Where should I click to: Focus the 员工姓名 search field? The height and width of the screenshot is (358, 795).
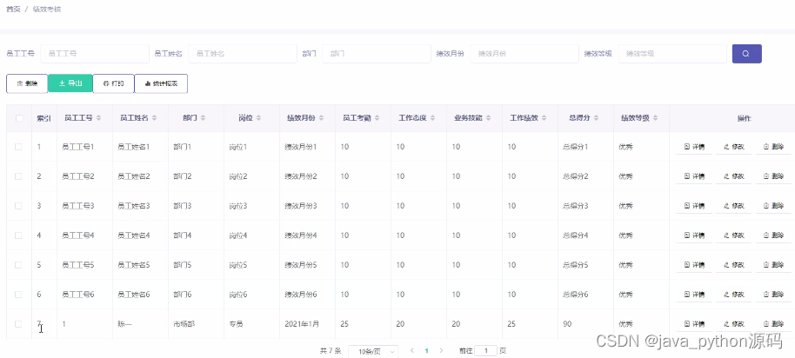(243, 54)
